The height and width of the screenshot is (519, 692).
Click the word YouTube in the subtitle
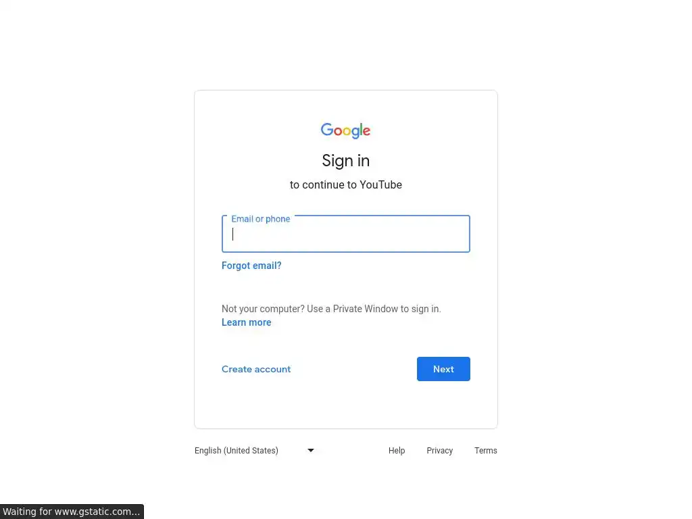[380, 185]
